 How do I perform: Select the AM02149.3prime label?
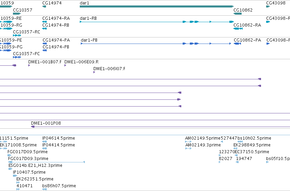click(203, 145)
